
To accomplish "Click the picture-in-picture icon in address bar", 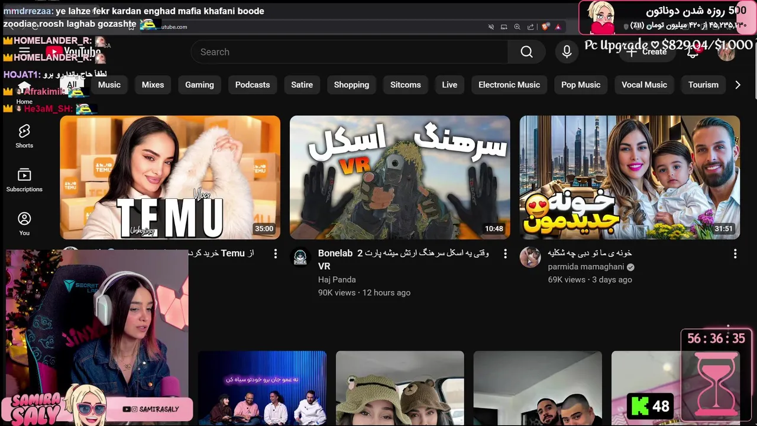I will coord(504,27).
